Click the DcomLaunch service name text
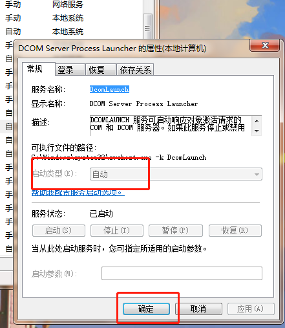Screen dimensions: 285x328 tap(109, 89)
